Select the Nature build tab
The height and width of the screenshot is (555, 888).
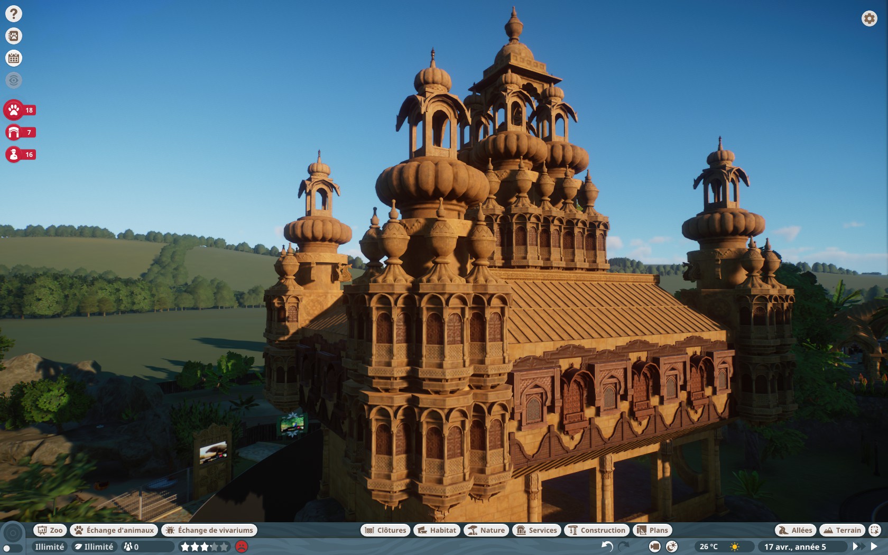click(x=486, y=530)
